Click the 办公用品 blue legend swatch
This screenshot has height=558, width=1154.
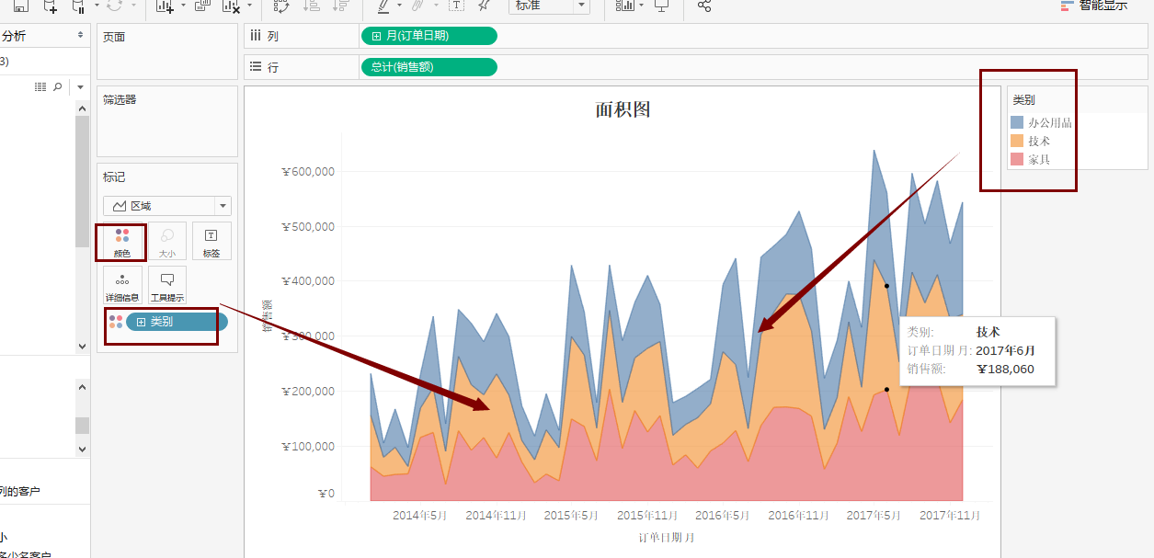coord(1017,122)
